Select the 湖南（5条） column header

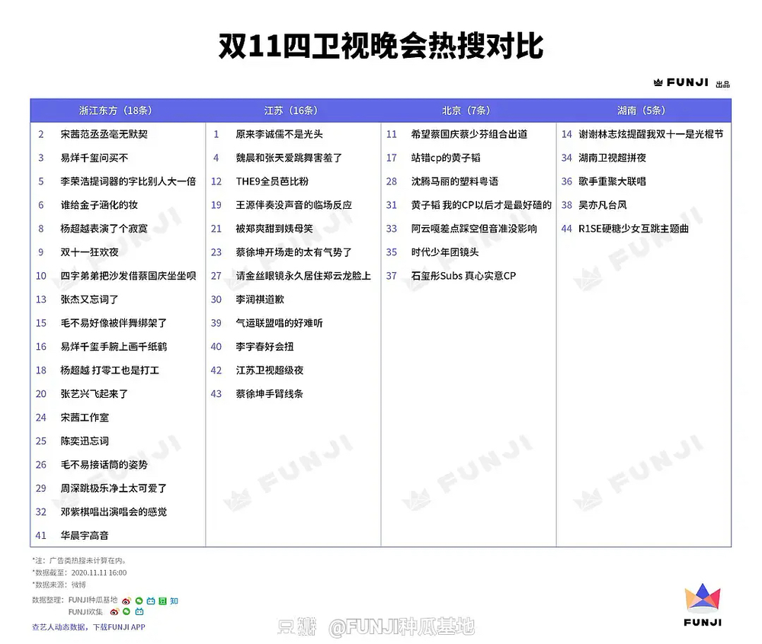(643, 111)
